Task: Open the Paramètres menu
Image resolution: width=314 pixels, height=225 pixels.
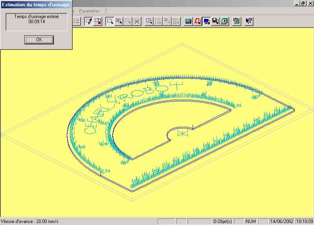Action: point(89,11)
